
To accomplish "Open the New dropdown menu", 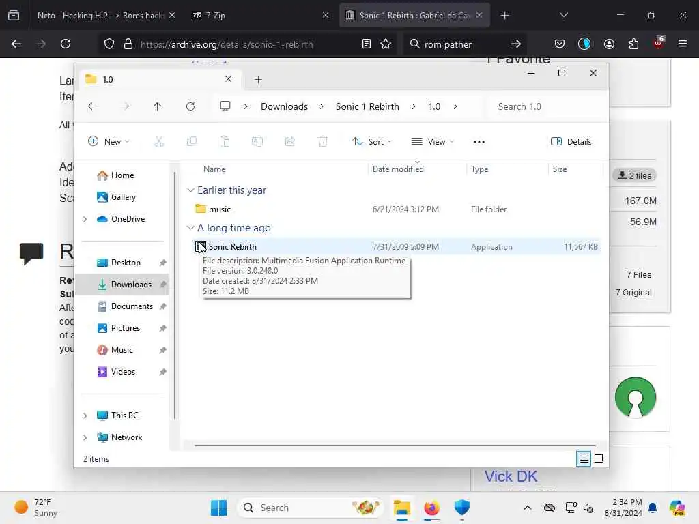I will click(109, 142).
